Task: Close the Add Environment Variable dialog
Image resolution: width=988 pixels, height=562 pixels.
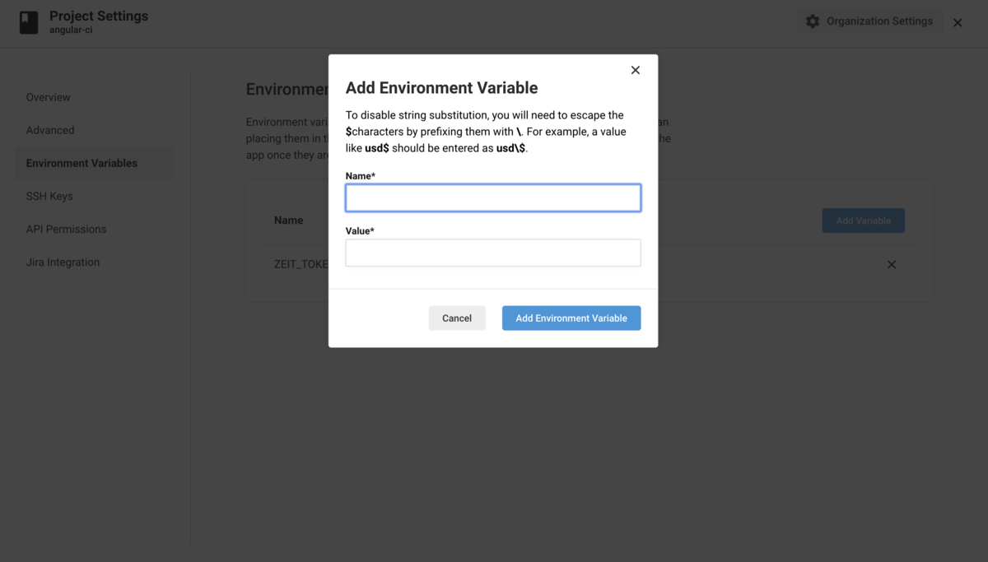Action: (x=635, y=70)
